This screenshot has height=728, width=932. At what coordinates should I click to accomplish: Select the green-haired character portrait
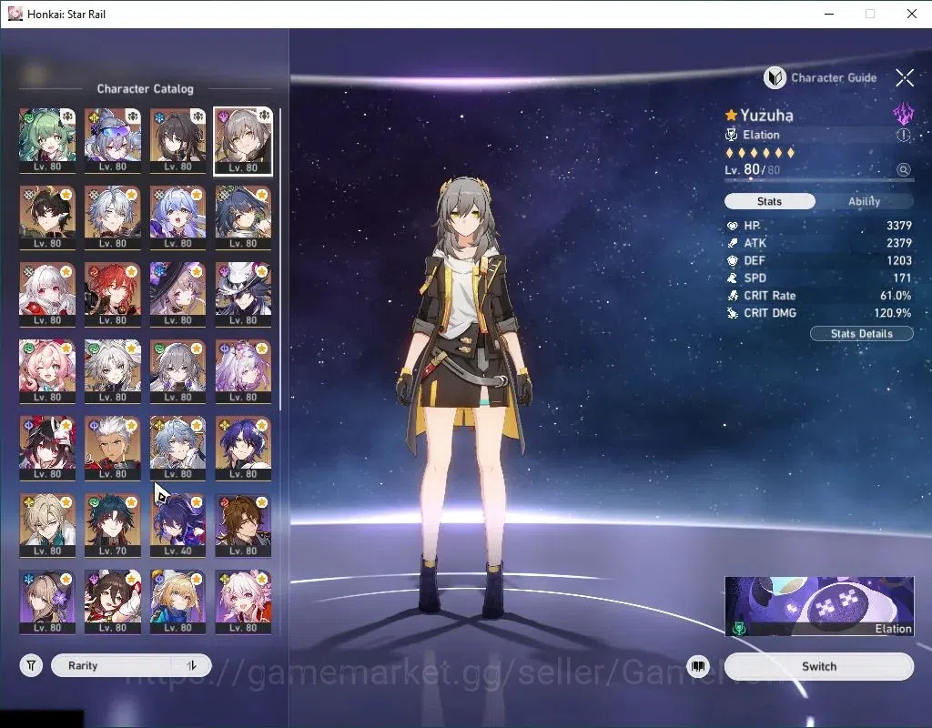[47, 141]
